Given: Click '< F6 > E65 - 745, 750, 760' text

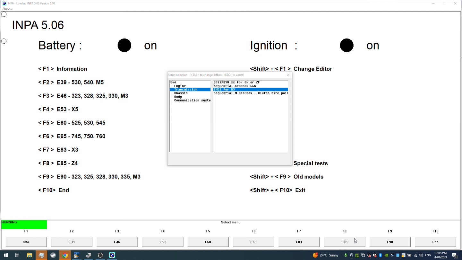Looking at the screenshot, I should (x=72, y=136).
